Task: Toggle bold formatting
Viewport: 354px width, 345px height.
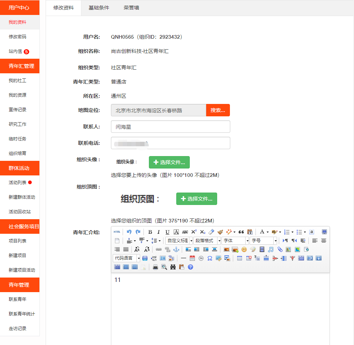Action: (150, 232)
